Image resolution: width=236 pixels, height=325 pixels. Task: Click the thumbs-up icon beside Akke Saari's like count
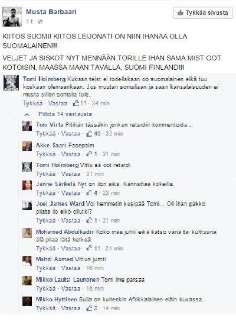pyautogui.click(x=89, y=154)
